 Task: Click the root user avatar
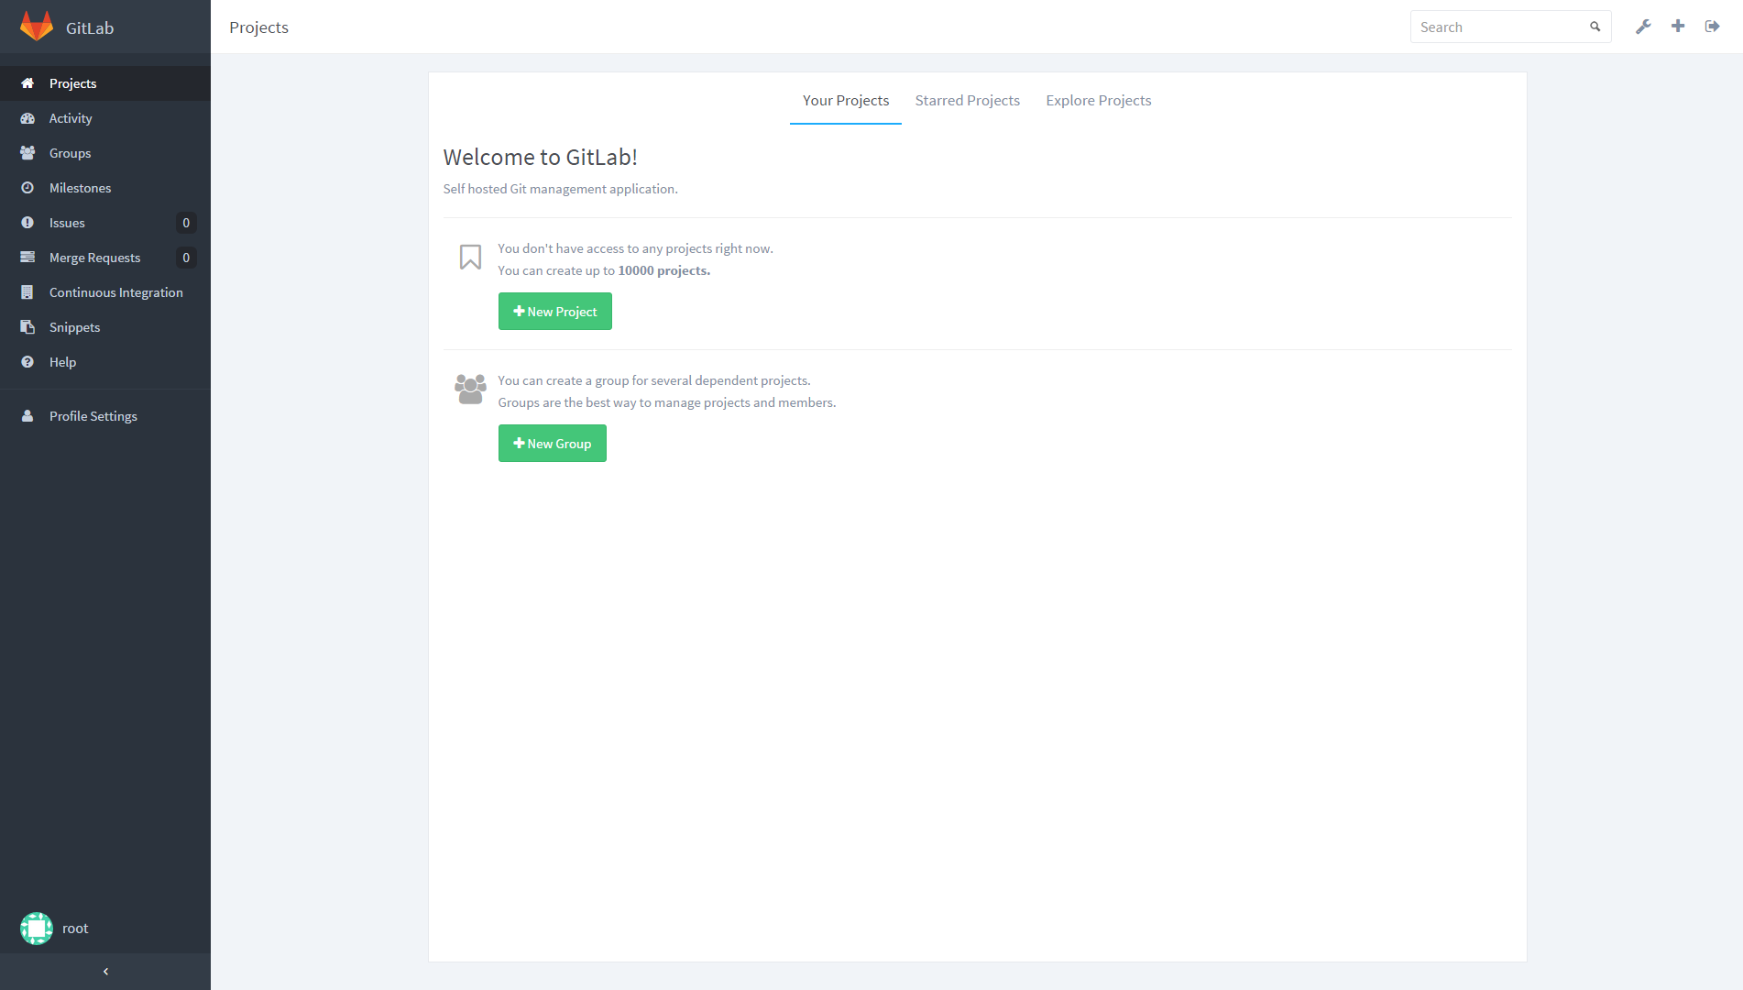(36, 928)
